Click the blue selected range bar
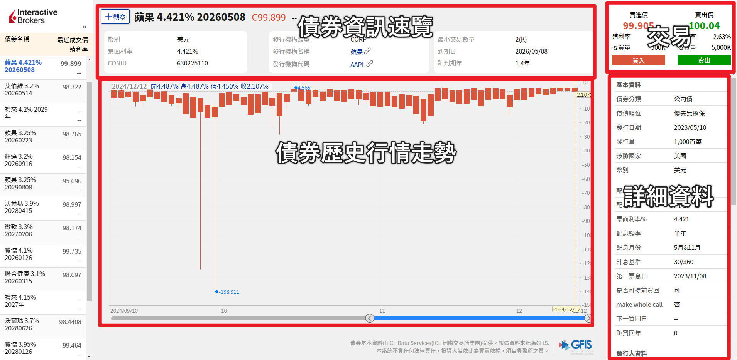Screen dimensions: 737x360 coord(479,318)
